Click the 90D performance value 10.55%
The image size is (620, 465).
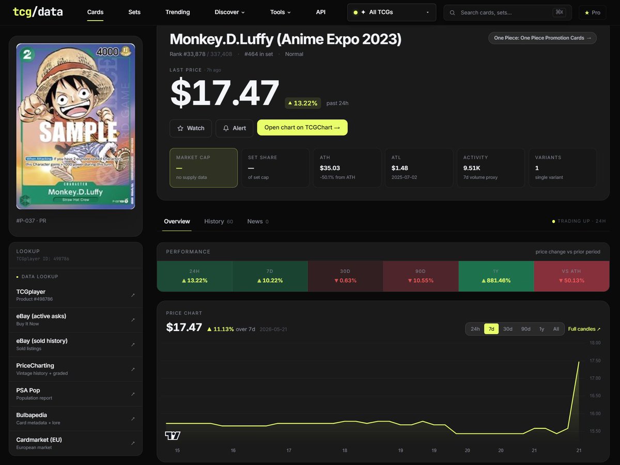(x=420, y=281)
